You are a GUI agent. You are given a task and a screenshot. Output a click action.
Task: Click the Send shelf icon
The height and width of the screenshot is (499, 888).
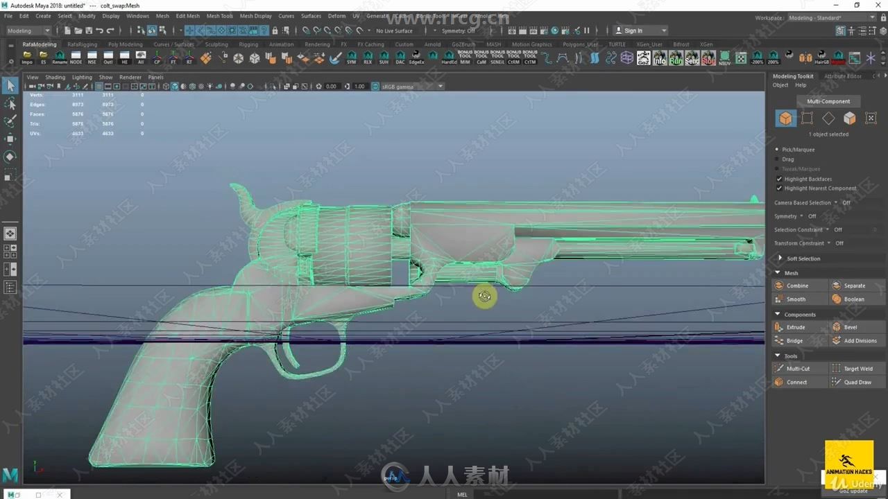coord(692,58)
